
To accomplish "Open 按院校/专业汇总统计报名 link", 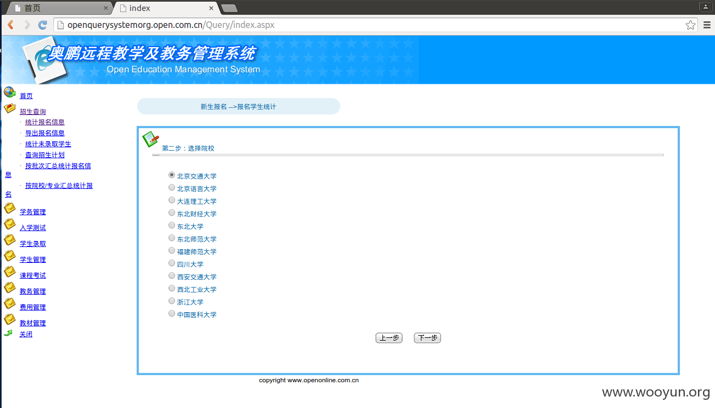I will 59,186.
